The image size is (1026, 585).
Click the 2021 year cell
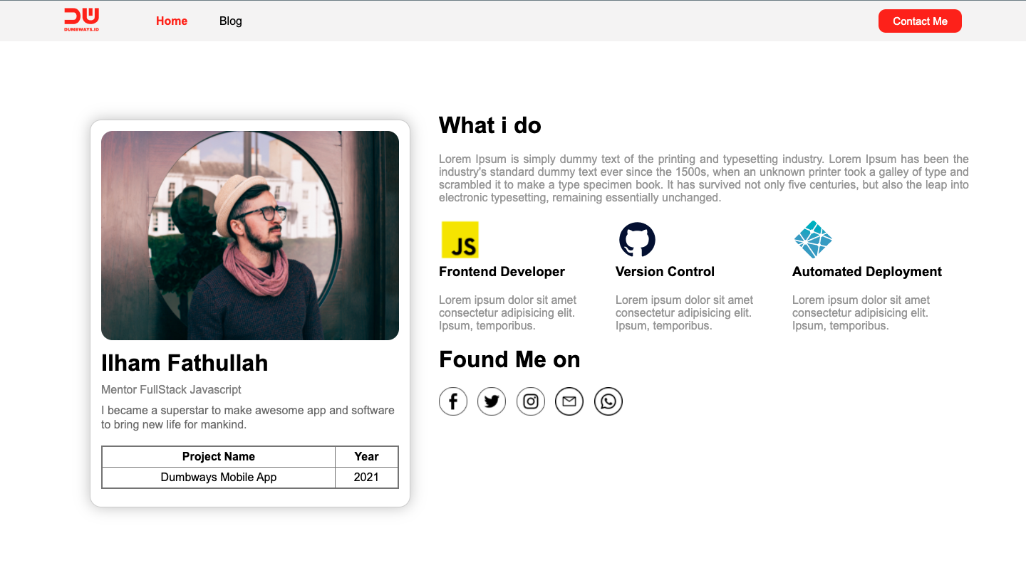pos(366,478)
